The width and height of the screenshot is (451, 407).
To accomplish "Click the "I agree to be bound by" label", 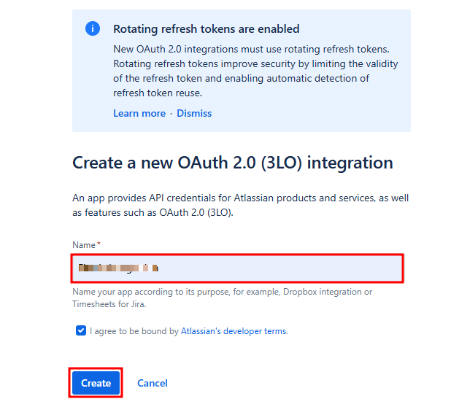I will point(134,330).
